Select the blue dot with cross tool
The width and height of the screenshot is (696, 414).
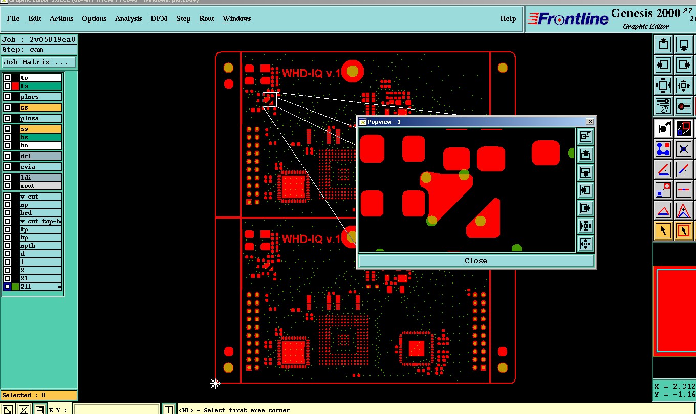(684, 149)
